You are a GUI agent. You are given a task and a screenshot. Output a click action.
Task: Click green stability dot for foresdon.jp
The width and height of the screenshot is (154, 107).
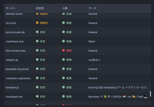click(x=37, y=87)
